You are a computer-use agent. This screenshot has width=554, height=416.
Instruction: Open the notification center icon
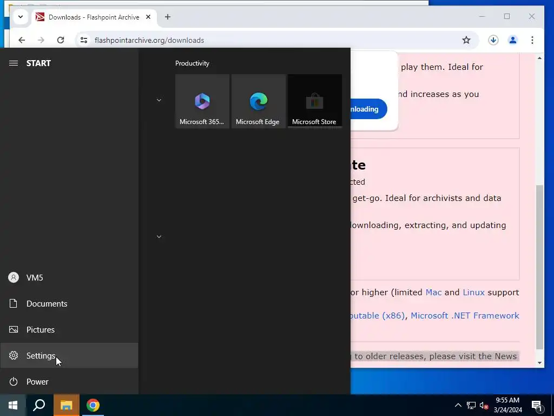pyautogui.click(x=537, y=406)
